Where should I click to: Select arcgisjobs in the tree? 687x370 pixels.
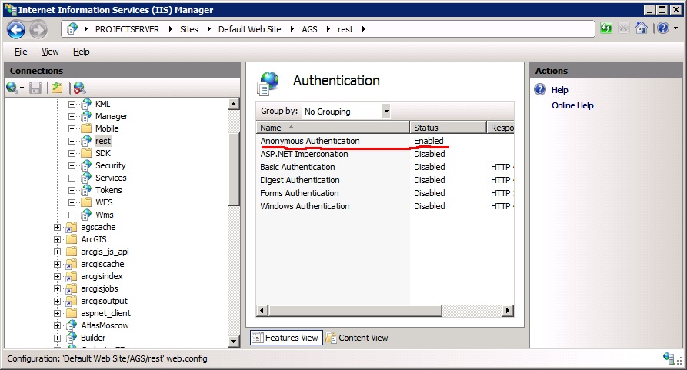pos(99,288)
